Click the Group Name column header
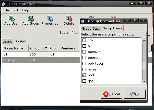The height and width of the screenshot is (110, 154). tap(16, 48)
